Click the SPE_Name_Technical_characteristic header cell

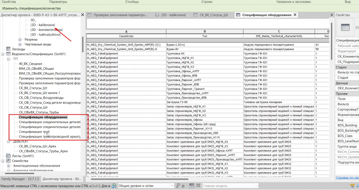click(x=279, y=36)
